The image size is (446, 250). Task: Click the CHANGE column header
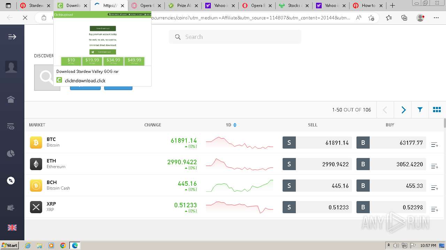pyautogui.click(x=153, y=125)
